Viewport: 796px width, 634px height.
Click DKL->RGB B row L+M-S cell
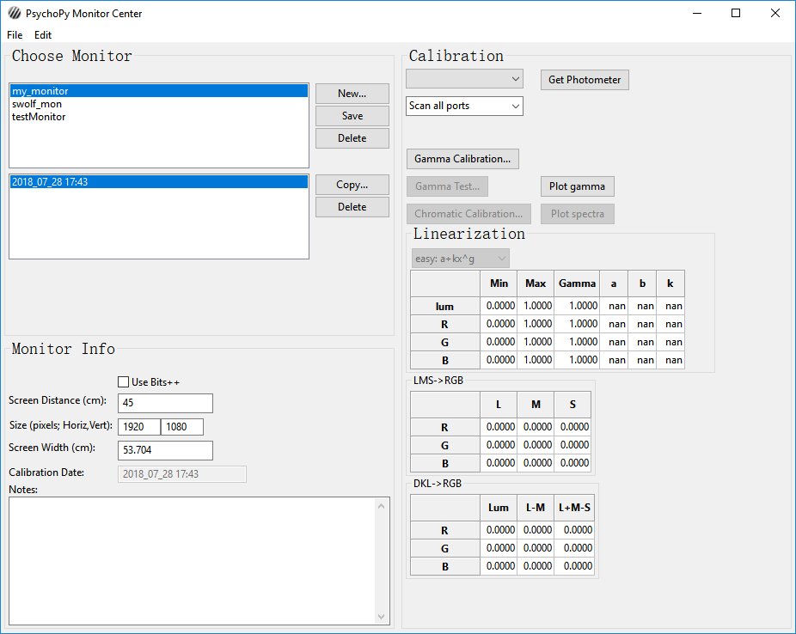click(x=574, y=566)
